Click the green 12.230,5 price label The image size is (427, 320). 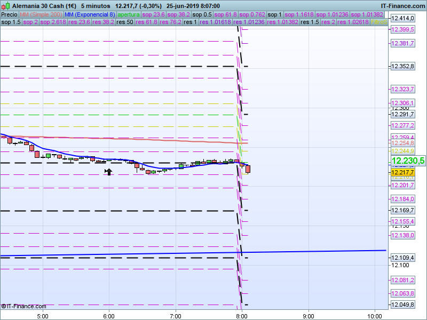click(x=408, y=161)
